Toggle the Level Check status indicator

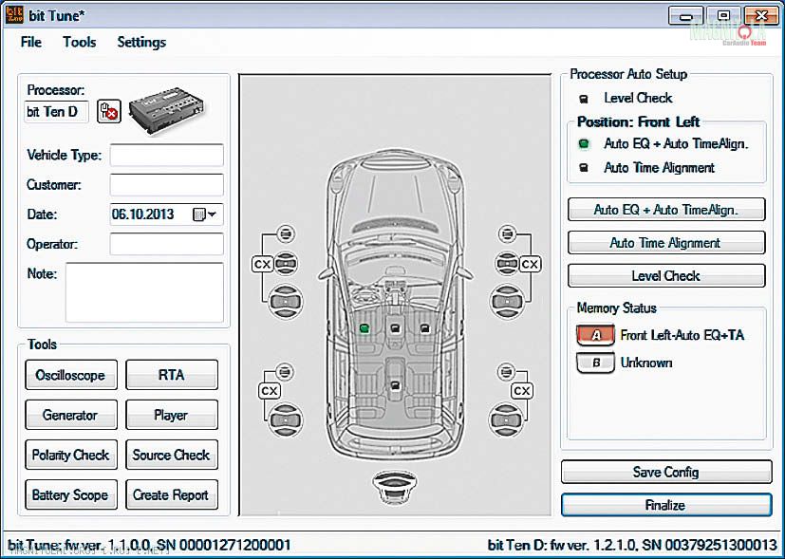pos(584,99)
